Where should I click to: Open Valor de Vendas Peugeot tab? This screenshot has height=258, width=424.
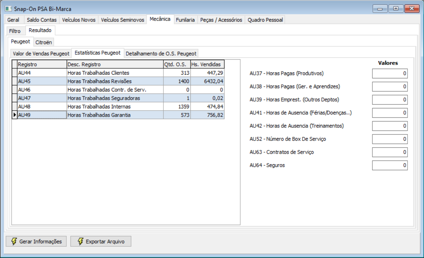(41, 54)
